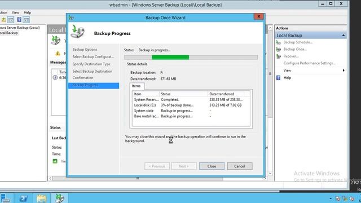Select the Local disk (C:) row
This screenshot has height=203, width=361.
(191, 105)
